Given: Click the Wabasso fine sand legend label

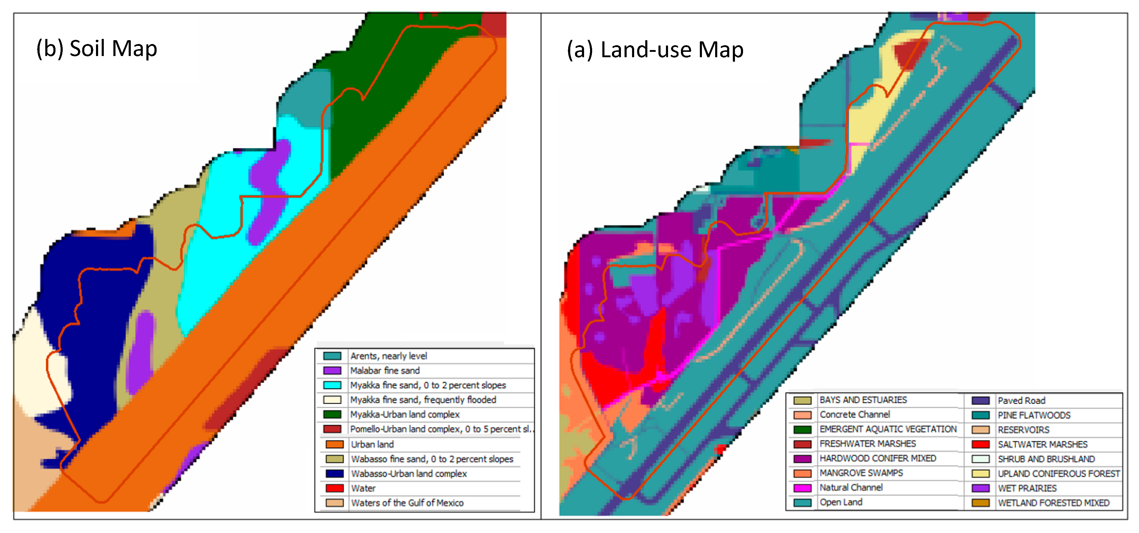Looking at the screenshot, I should (432, 459).
